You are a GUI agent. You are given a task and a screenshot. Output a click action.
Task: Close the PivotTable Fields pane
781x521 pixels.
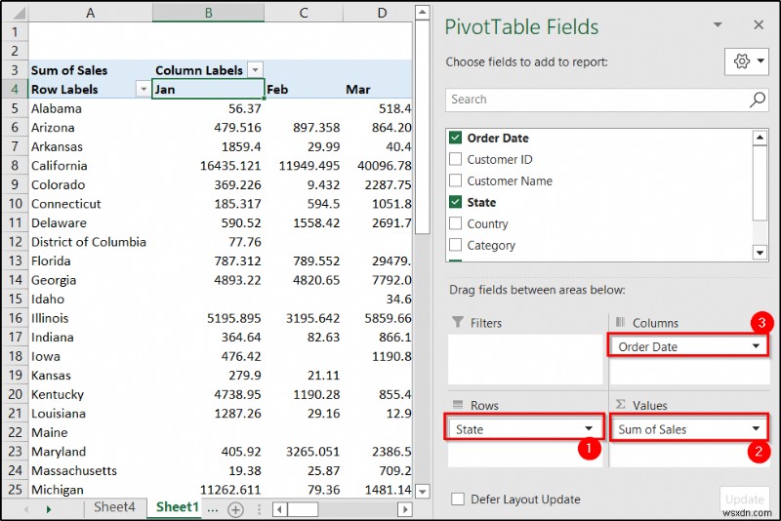(759, 25)
